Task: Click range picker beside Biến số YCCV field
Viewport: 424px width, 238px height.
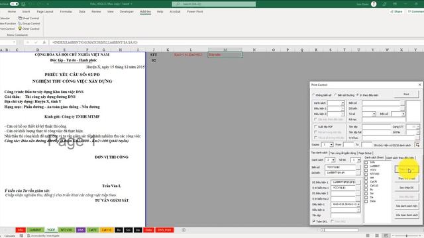Action: pos(358,167)
